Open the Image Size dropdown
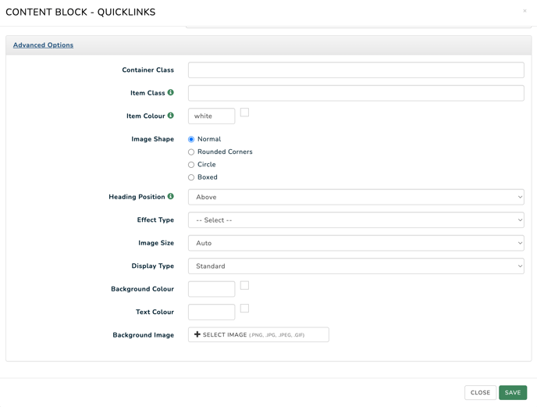 pyautogui.click(x=356, y=243)
